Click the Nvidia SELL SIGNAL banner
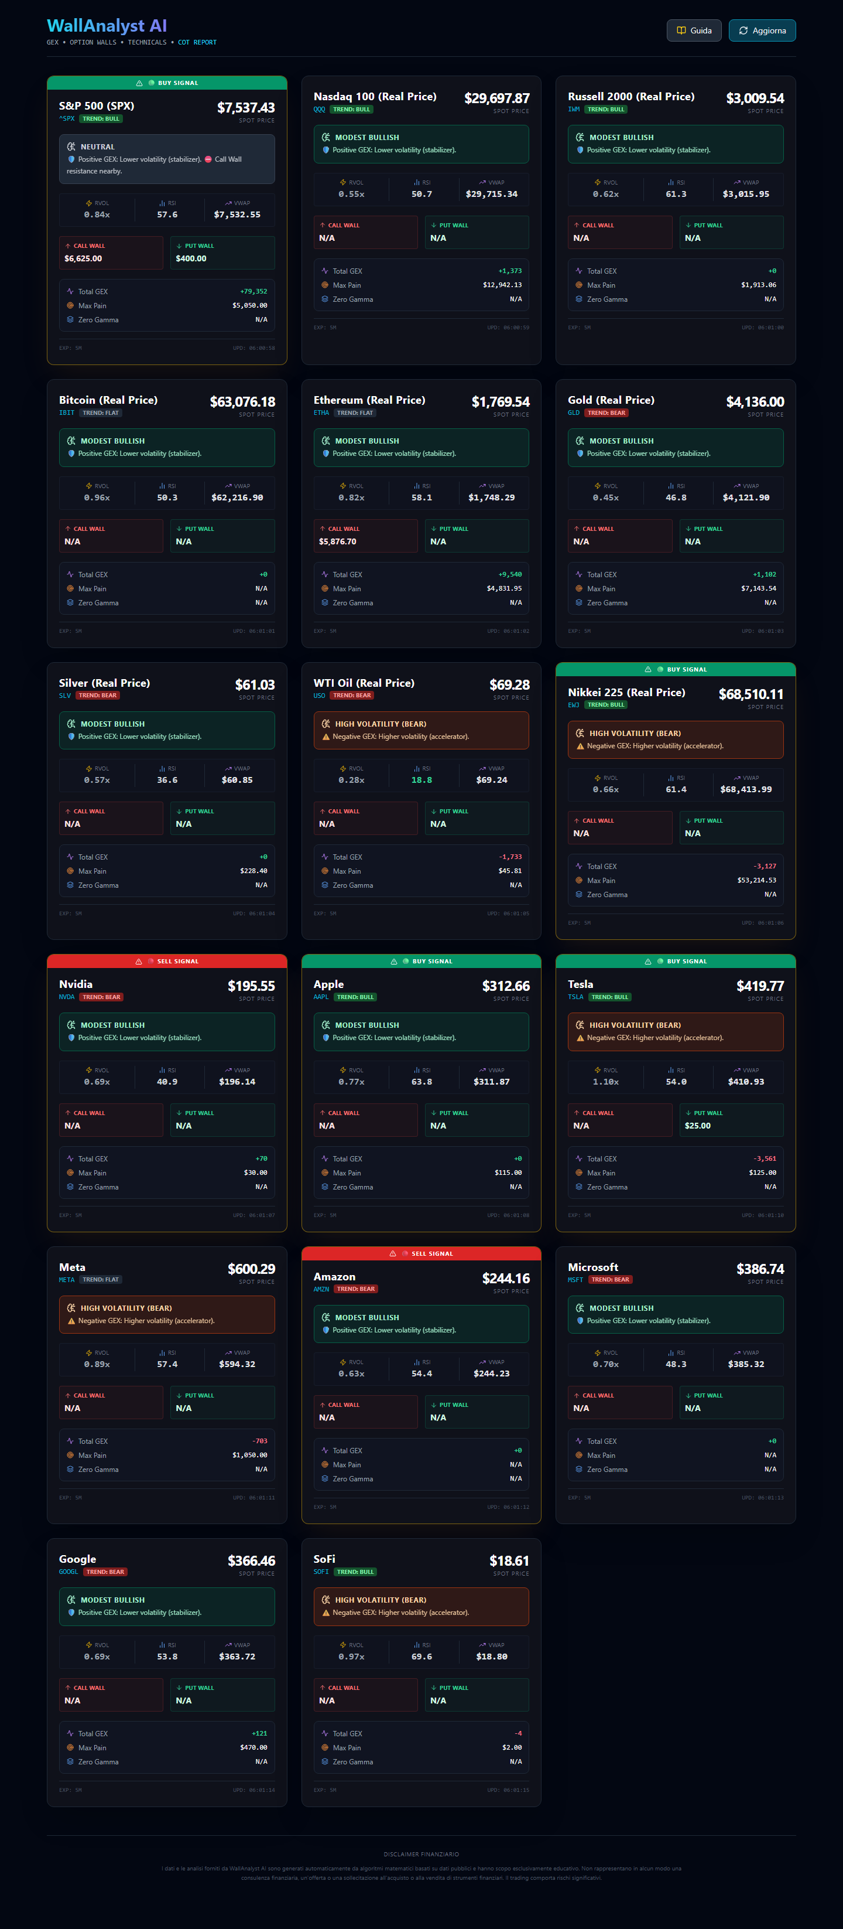Viewport: 843px width, 1929px height. click(167, 962)
